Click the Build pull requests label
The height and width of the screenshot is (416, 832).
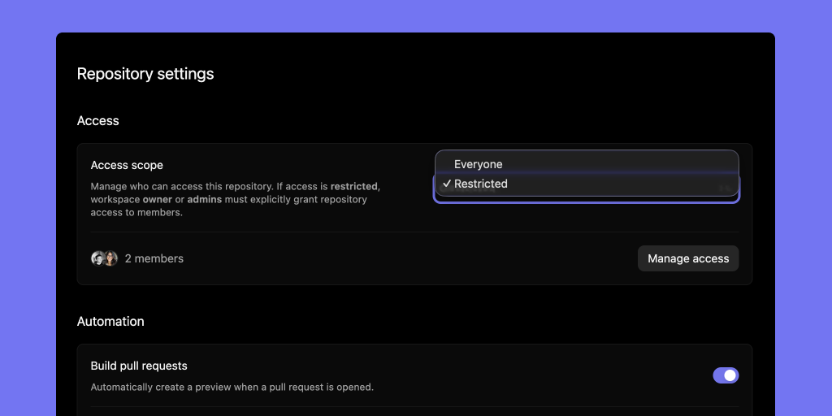pyautogui.click(x=139, y=366)
